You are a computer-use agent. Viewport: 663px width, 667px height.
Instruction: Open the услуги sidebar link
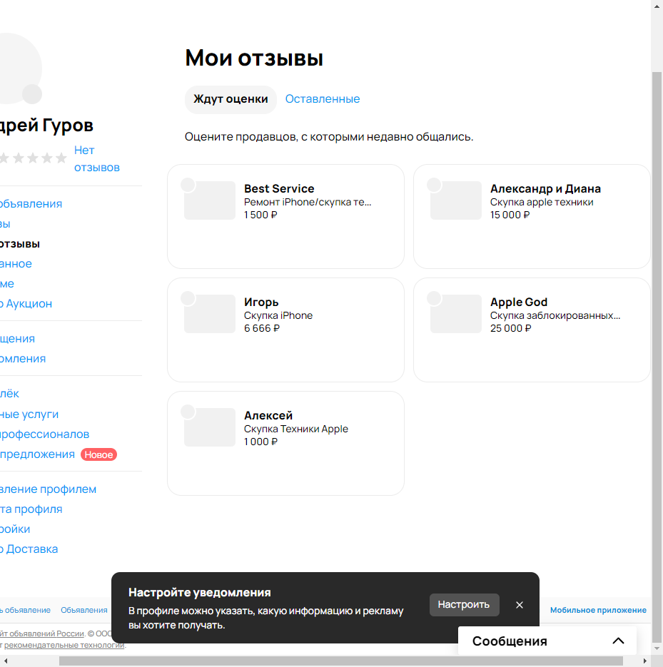[29, 414]
